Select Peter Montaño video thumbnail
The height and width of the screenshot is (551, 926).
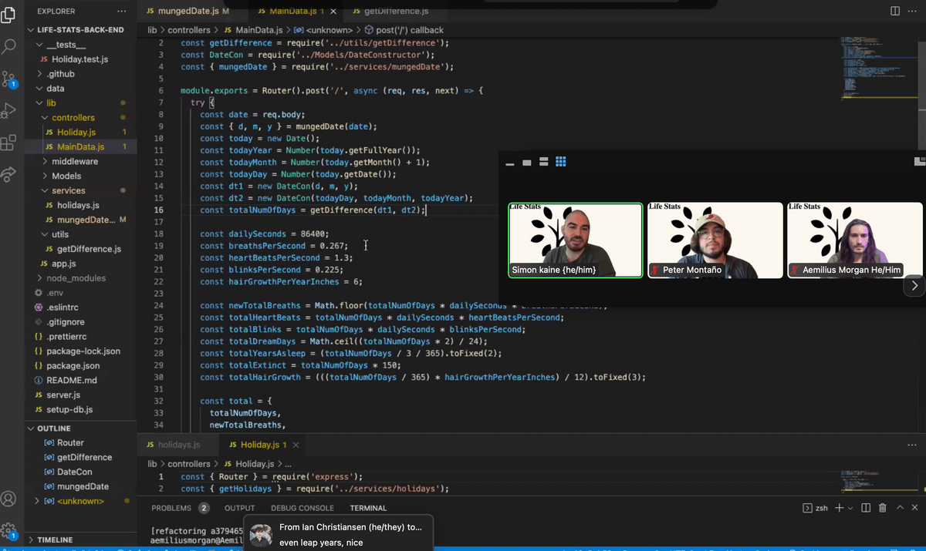point(715,240)
